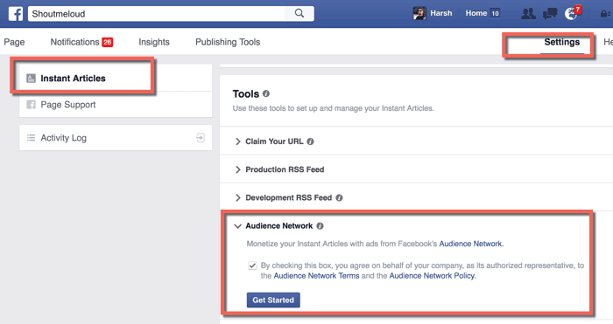The image size is (613, 324).
Task: Click Harsh's profile picture thumbnail
Action: (x=419, y=13)
